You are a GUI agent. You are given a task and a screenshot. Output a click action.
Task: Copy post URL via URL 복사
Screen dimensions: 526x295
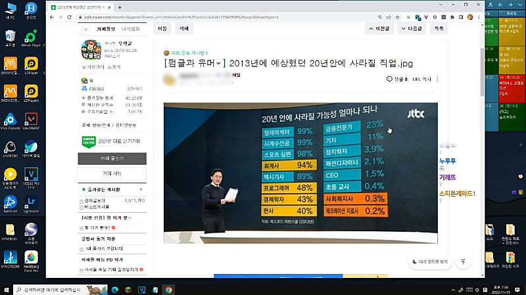(421, 79)
